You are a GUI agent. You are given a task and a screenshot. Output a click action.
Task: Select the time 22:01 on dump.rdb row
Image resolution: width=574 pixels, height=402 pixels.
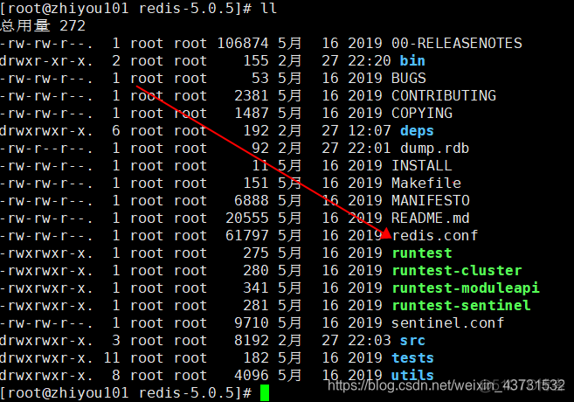(370, 148)
